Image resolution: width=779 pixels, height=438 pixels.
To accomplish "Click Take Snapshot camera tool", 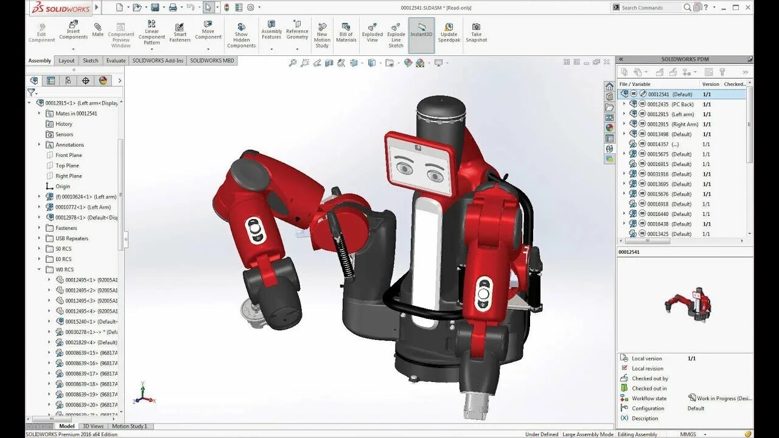I will pos(477,33).
